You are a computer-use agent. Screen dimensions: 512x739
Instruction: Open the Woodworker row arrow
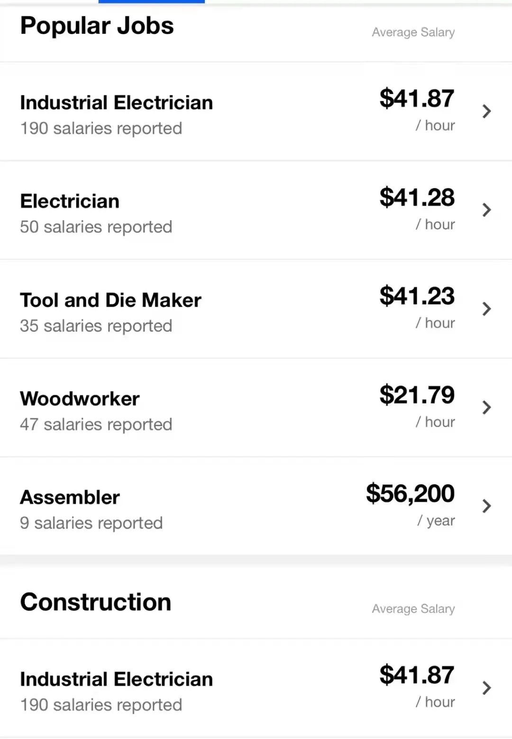click(486, 407)
